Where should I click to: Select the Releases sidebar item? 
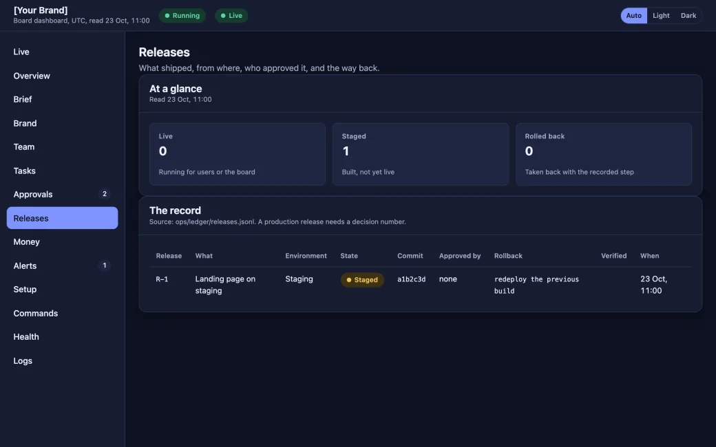coord(62,218)
